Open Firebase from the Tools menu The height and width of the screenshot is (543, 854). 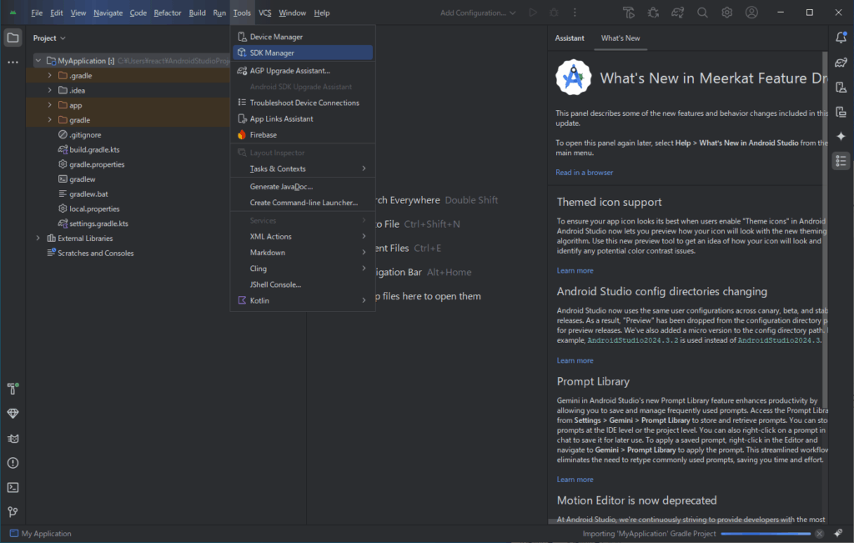pos(303,135)
